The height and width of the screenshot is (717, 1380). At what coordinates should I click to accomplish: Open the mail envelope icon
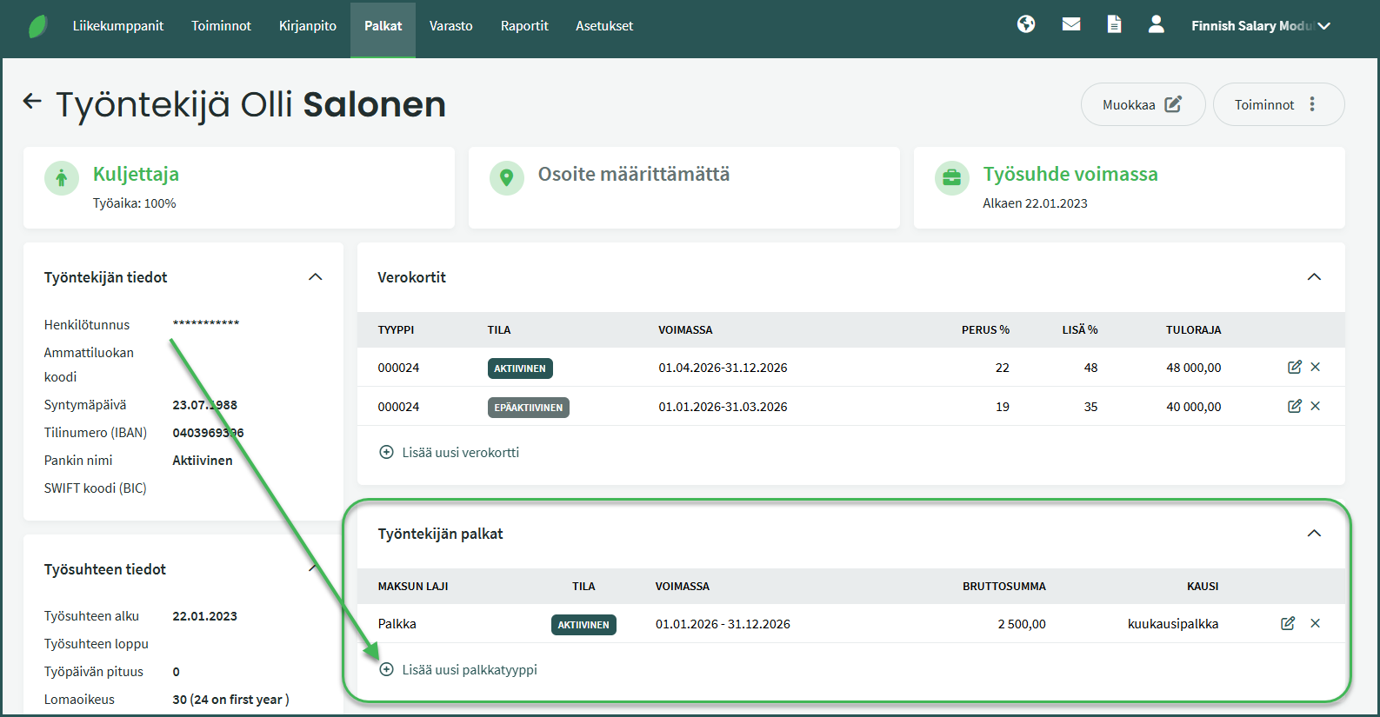(1071, 24)
